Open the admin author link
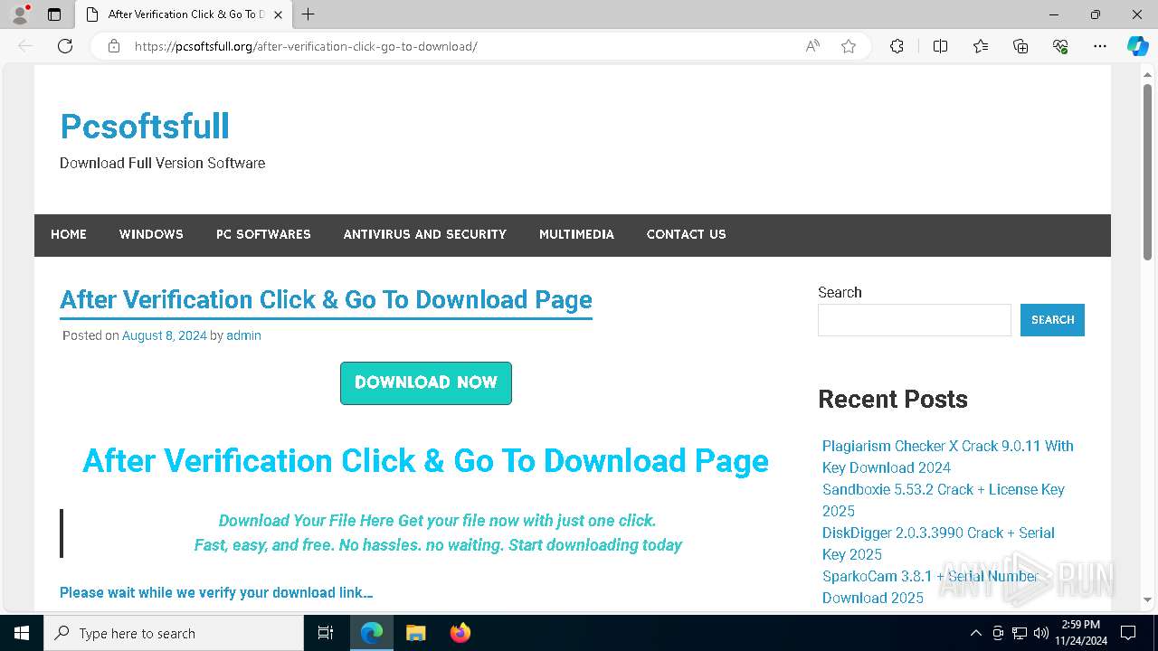This screenshot has width=1158, height=651. click(x=243, y=335)
